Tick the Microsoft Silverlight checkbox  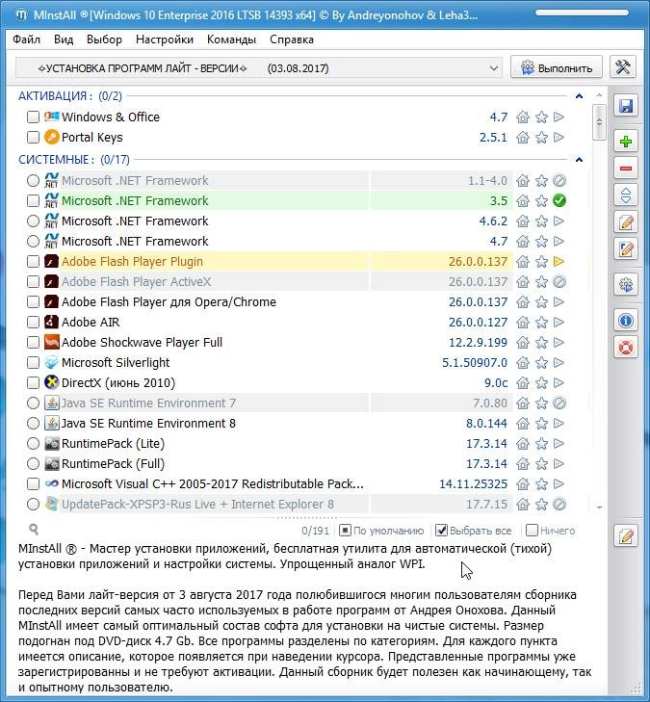[x=33, y=363]
